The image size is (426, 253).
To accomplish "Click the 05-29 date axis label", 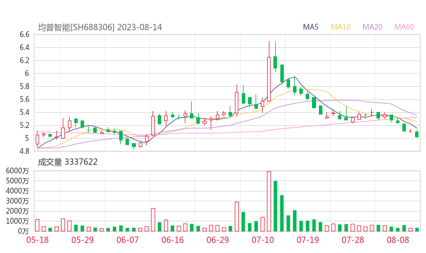I will tap(82, 240).
